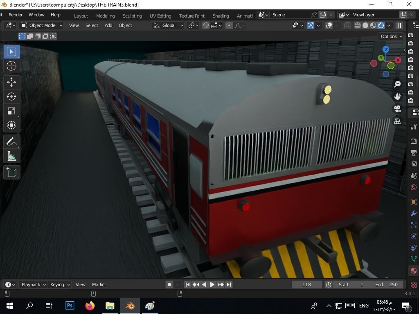Image resolution: width=419 pixels, height=314 pixels.
Task: Select the Move tool
Action: [x=11, y=82]
